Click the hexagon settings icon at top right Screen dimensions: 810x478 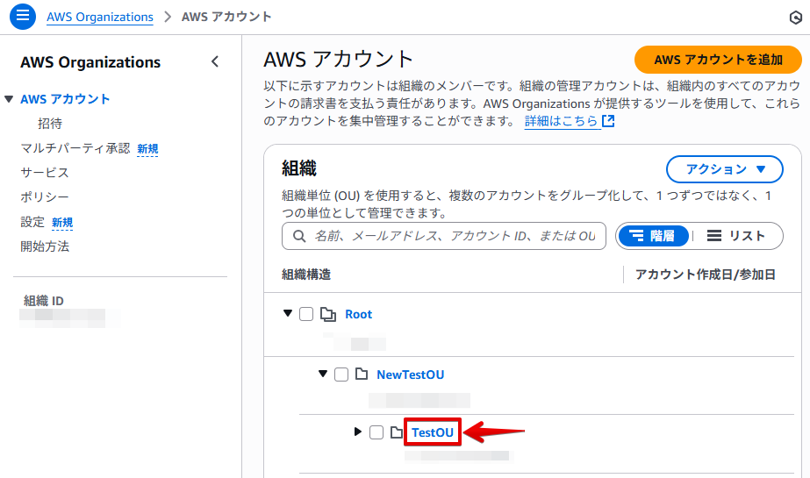[796, 18]
